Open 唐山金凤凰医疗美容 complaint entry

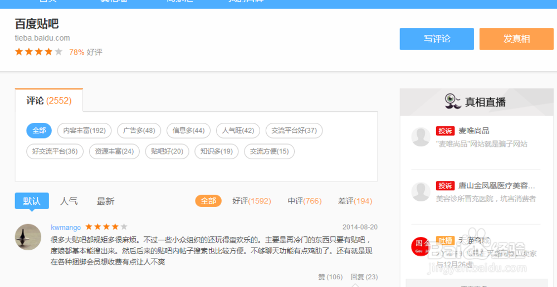497,186
